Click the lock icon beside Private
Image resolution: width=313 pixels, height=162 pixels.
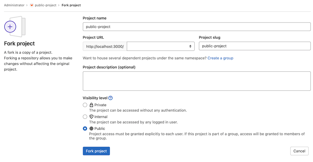[x=91, y=105]
